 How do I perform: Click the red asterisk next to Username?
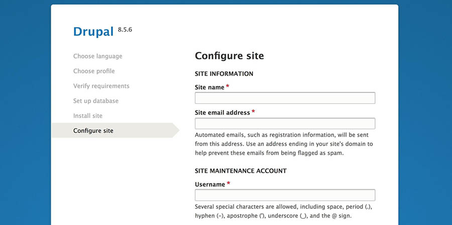point(229,183)
